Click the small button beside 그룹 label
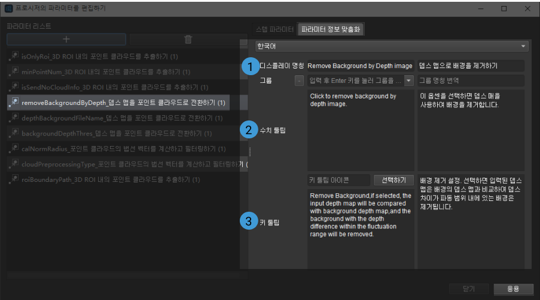 click(299, 81)
